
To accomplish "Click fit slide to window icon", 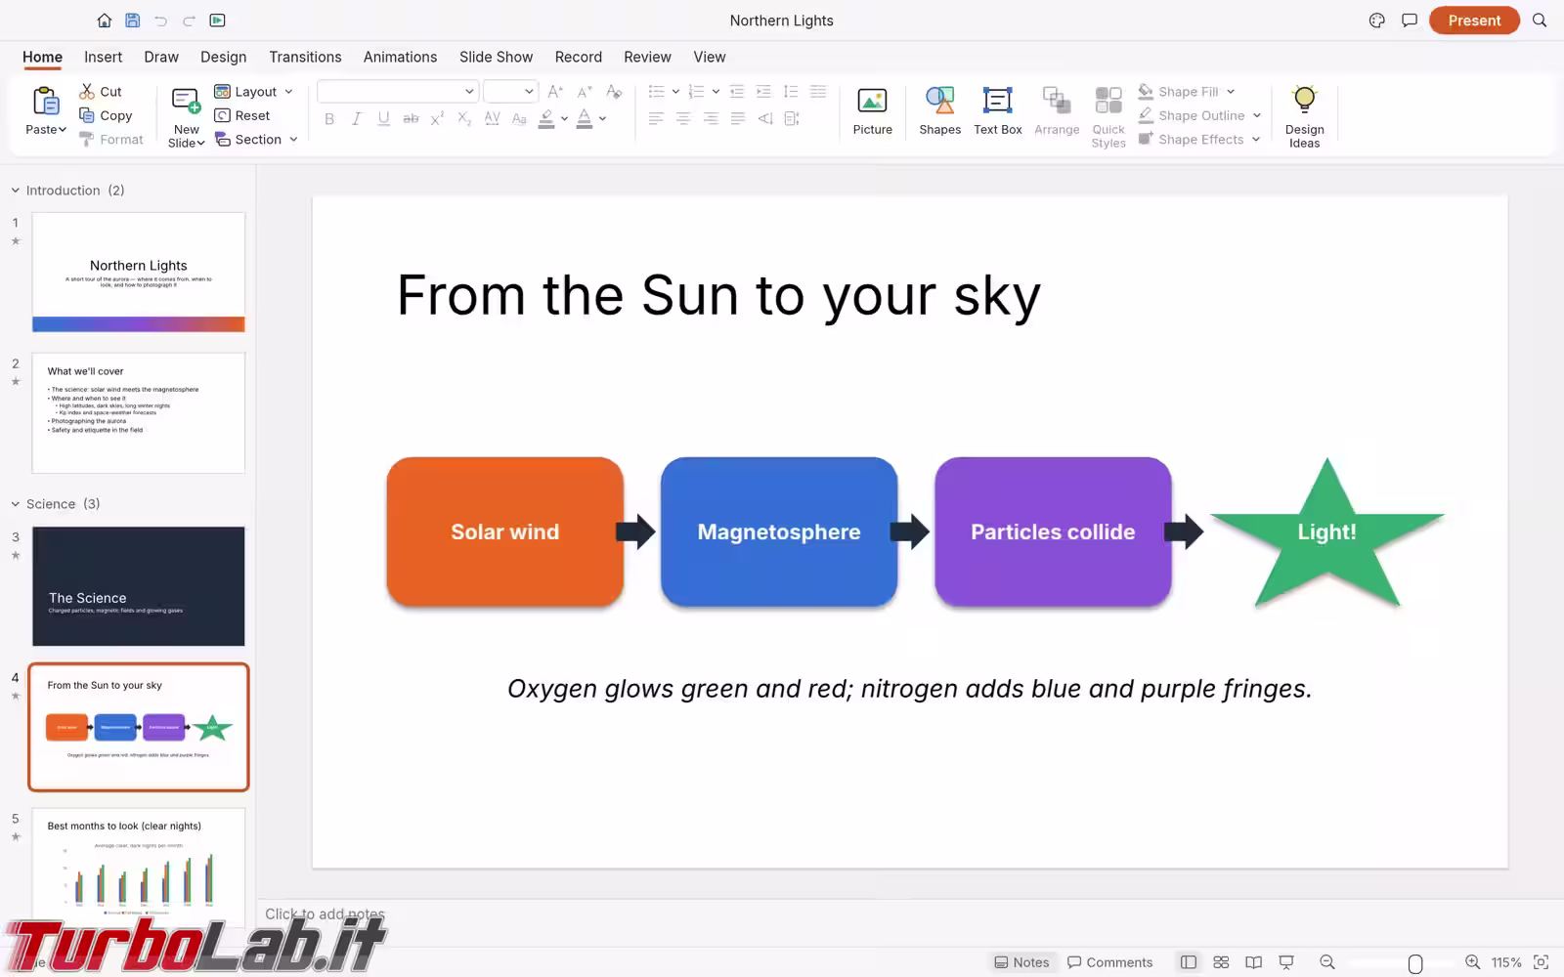I will pos(1541,962).
